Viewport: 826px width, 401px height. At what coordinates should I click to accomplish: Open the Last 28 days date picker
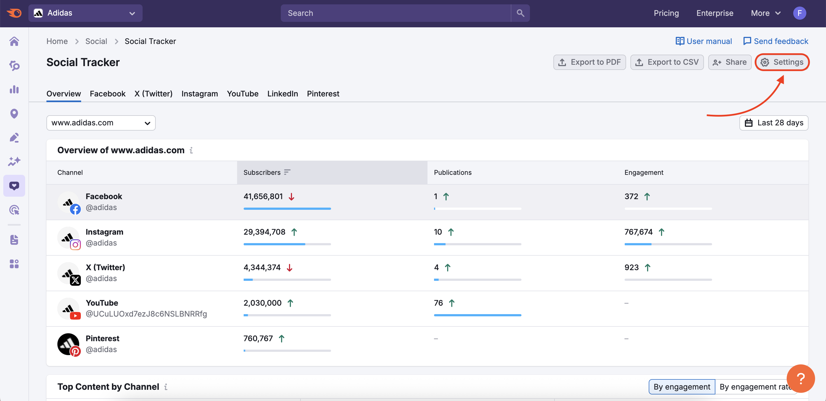point(773,123)
